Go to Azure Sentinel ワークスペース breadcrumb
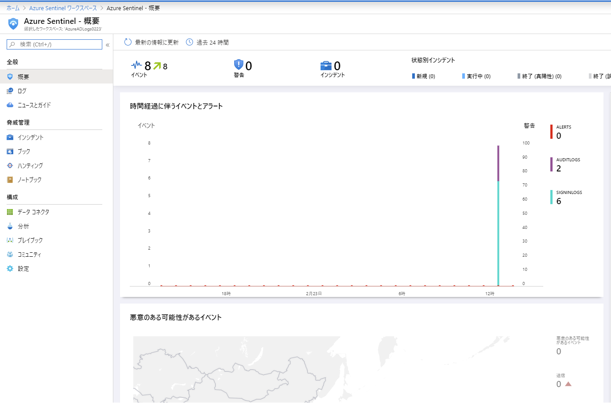Screen dimensions: 611x403 (63, 8)
